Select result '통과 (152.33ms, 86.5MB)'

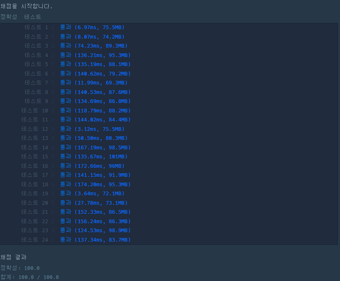[95, 212]
